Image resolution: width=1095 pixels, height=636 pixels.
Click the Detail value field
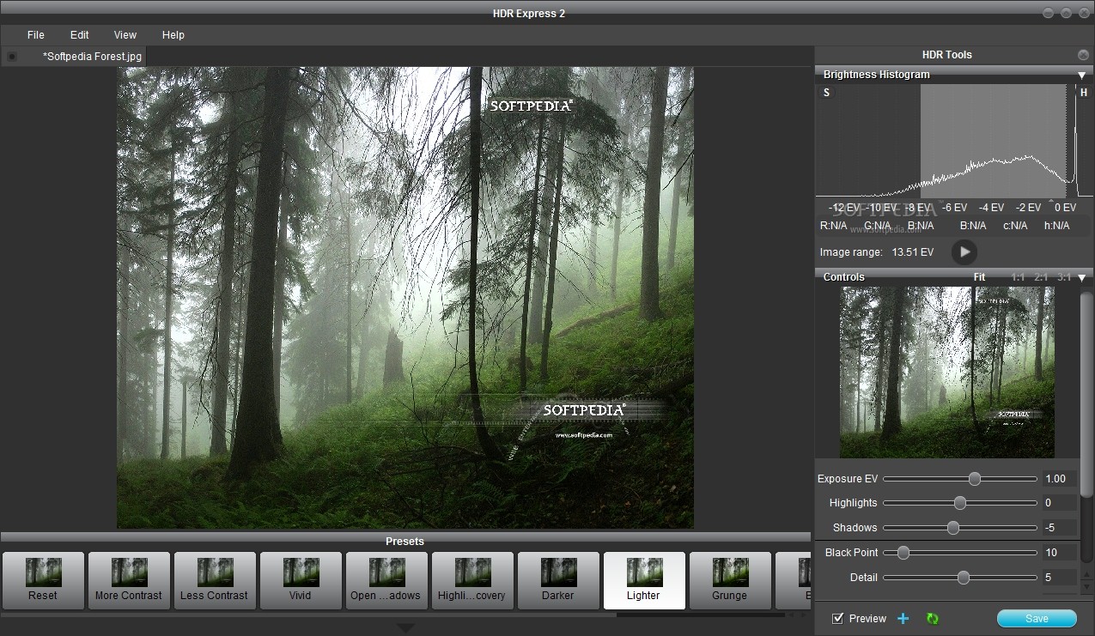(x=1059, y=578)
